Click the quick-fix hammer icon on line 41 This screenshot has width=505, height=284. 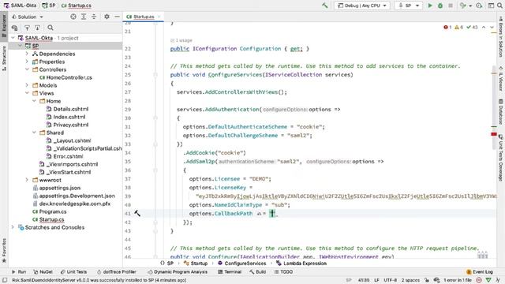point(137,213)
